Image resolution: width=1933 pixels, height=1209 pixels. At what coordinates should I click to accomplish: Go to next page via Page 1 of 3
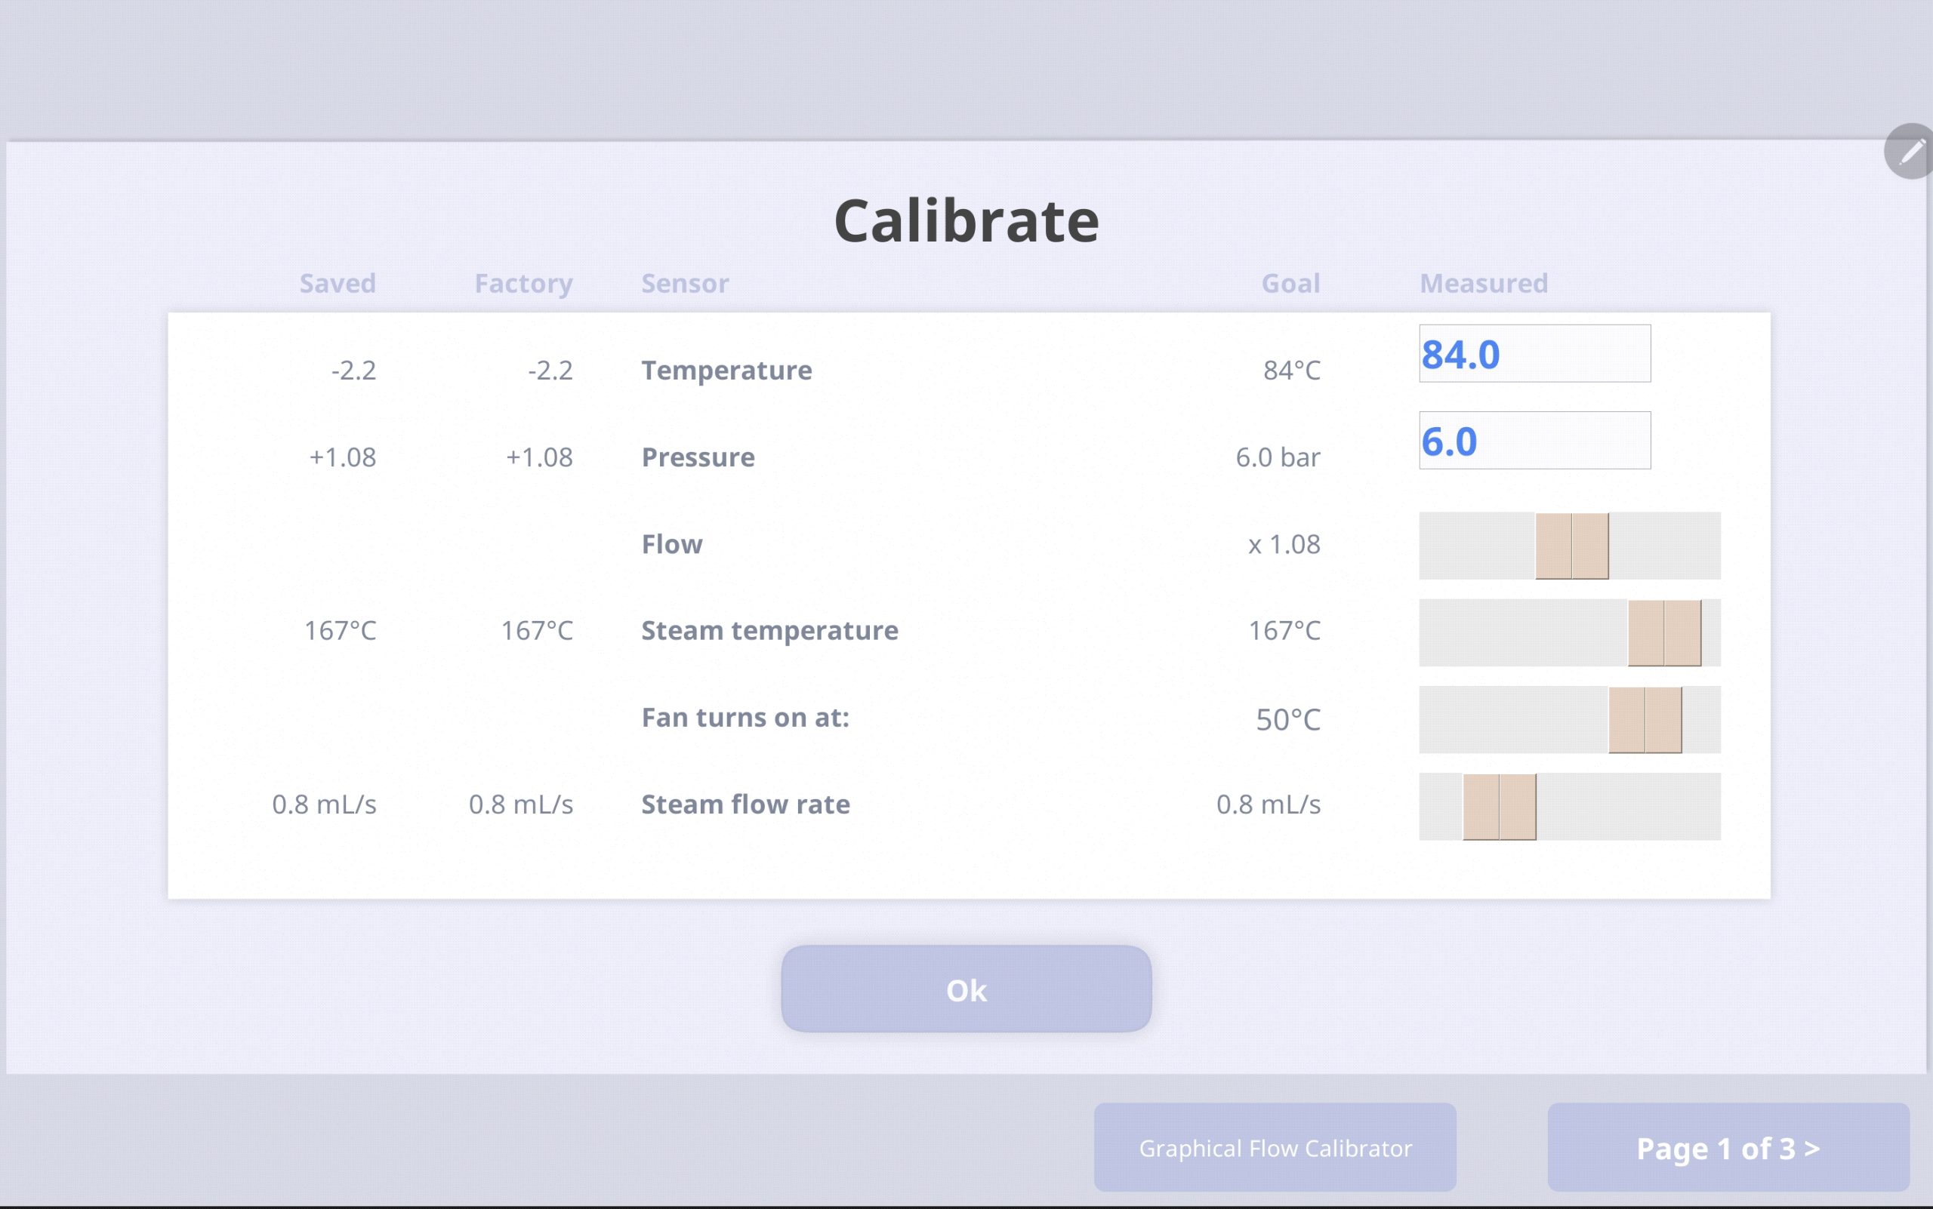pyautogui.click(x=1728, y=1147)
